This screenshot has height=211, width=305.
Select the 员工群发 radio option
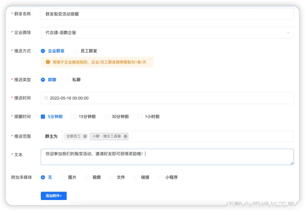point(76,51)
